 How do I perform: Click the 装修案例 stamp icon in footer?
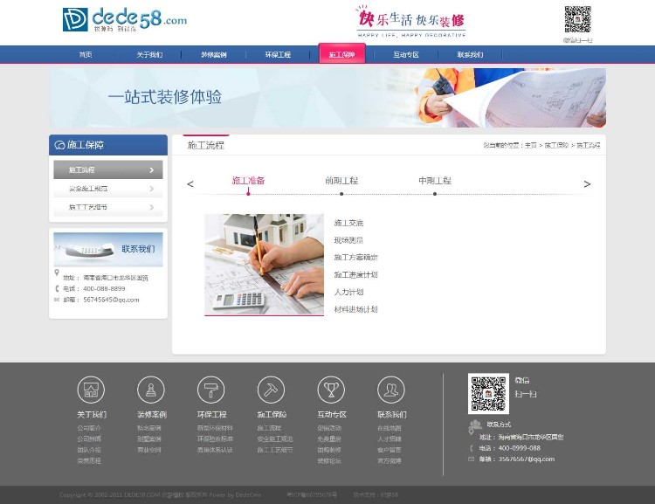[151, 390]
